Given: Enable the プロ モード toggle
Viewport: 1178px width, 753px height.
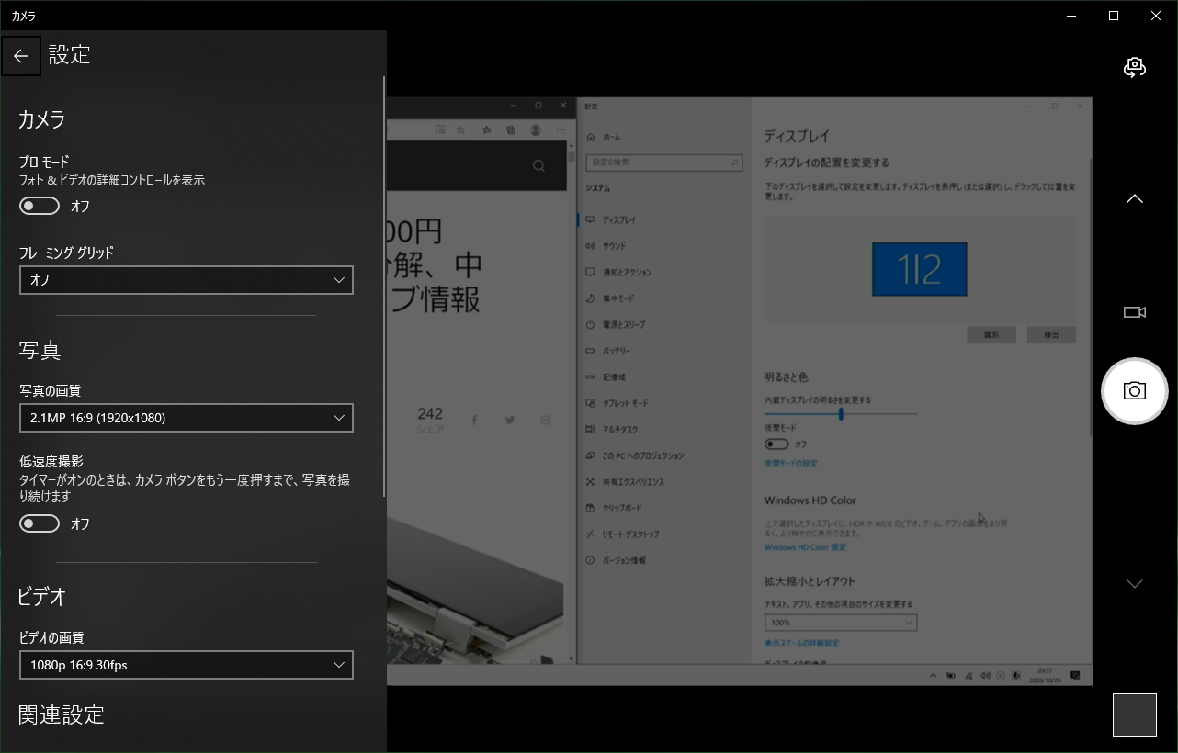Looking at the screenshot, I should click(40, 207).
